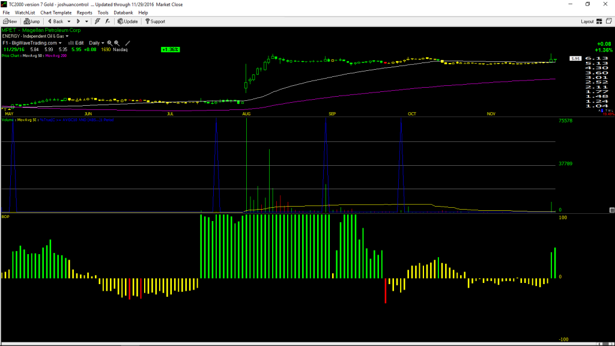Go back with the Back arrow
615x346 pixels.
55,22
